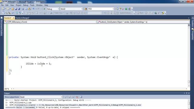Click the iSlide = islide + 1; code line
The width and height of the screenshot is (194, 109).
[x=38, y=64]
